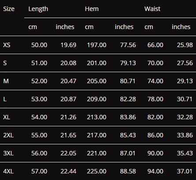Select the 217.00 hem cm value
The image size is (196, 180).
point(97,135)
